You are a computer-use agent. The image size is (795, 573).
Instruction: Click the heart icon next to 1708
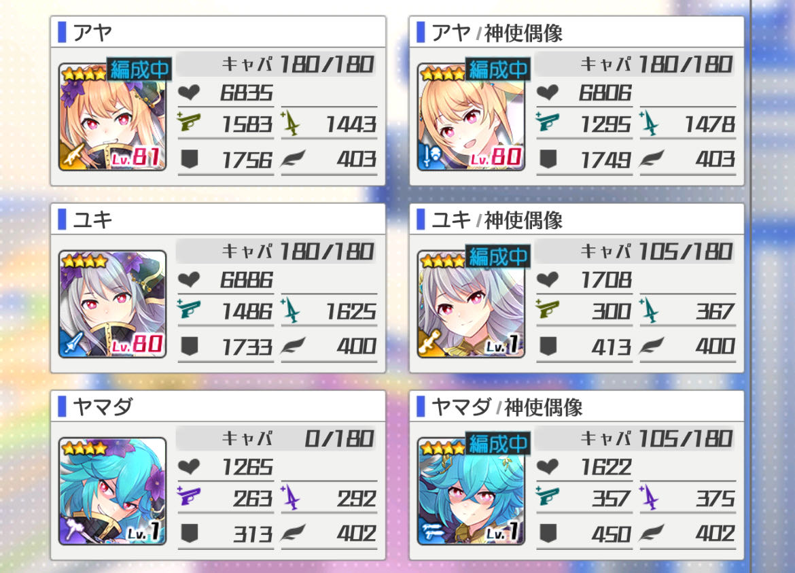(x=548, y=280)
